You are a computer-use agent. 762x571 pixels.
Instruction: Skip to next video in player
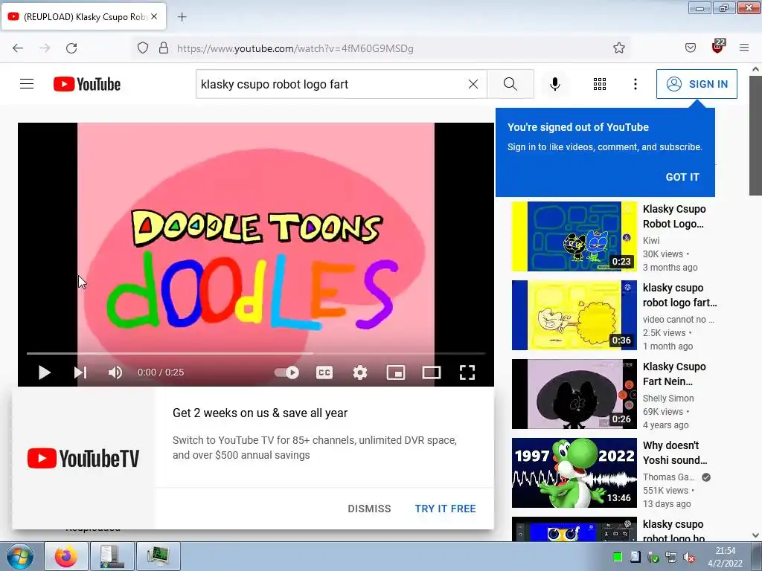coord(80,372)
